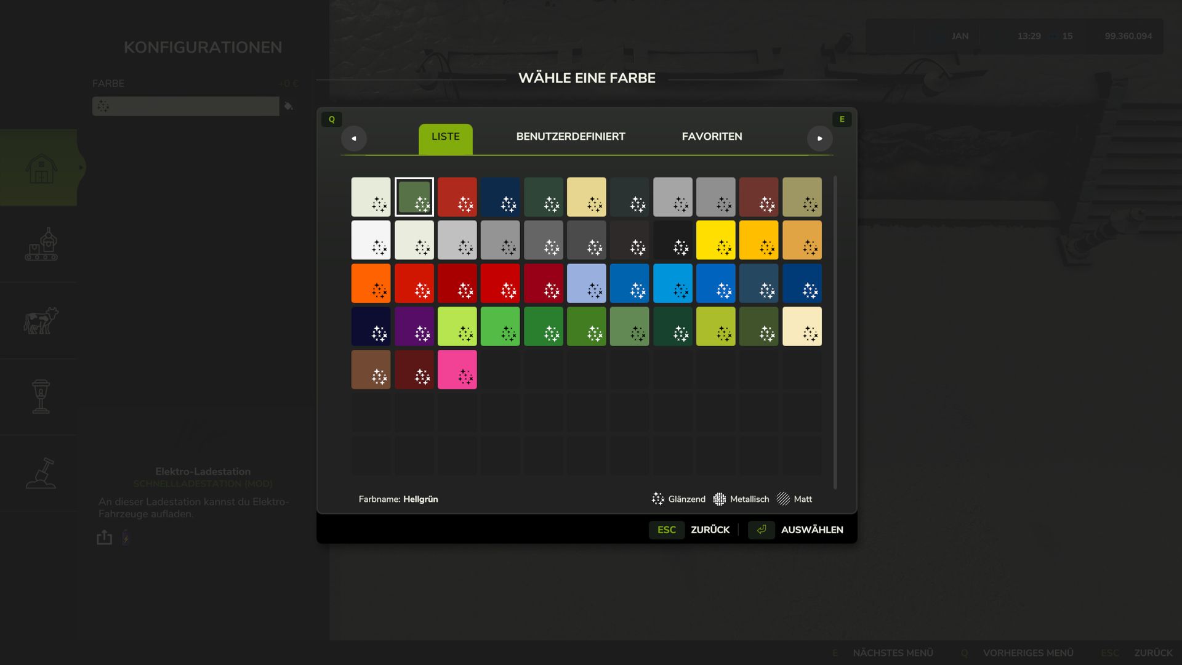This screenshot has height=665, width=1182.
Task: Select the bright yellow color swatch
Action: click(716, 240)
